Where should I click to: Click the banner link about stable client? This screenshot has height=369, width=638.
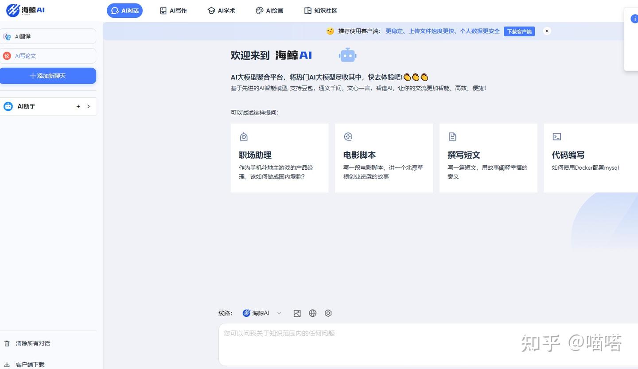(443, 31)
